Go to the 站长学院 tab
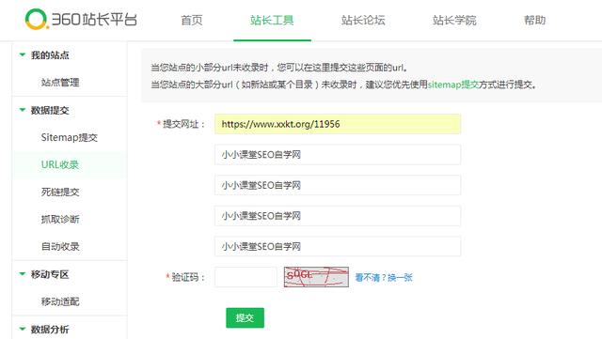 tap(454, 20)
